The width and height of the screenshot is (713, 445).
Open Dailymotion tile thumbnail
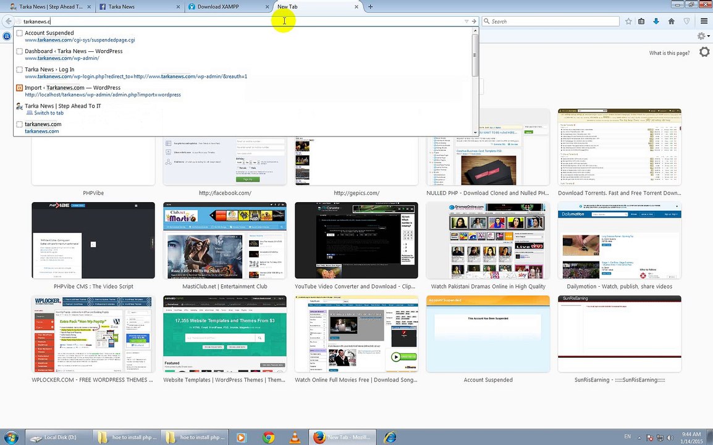point(619,240)
